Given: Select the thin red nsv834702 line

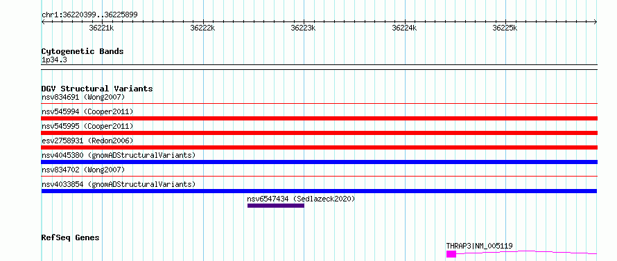Looking at the screenshot, I should [319, 177].
